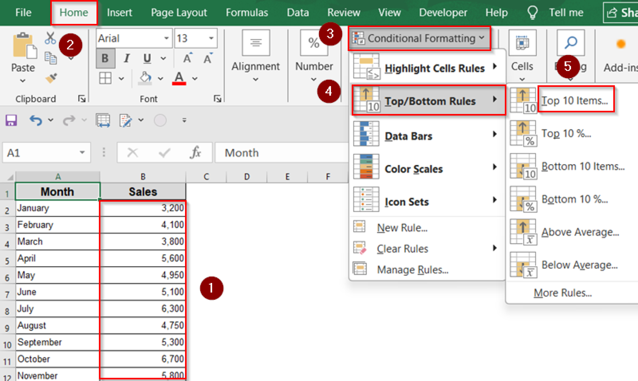Toggle Italic formatting
The height and width of the screenshot is (381, 638).
pos(126,58)
